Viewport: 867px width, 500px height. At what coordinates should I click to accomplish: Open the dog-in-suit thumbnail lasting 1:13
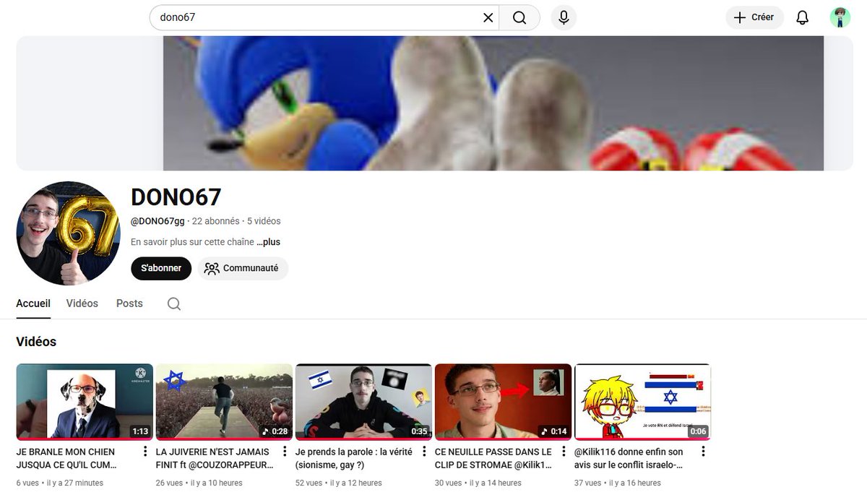[85, 402]
